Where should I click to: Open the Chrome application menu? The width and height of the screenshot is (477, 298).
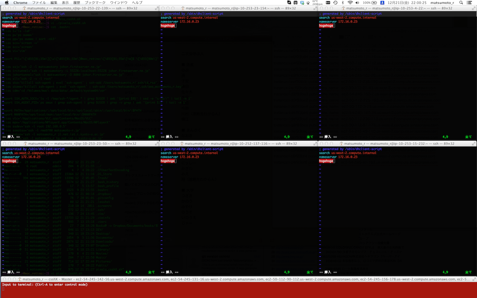(x=20, y=2)
